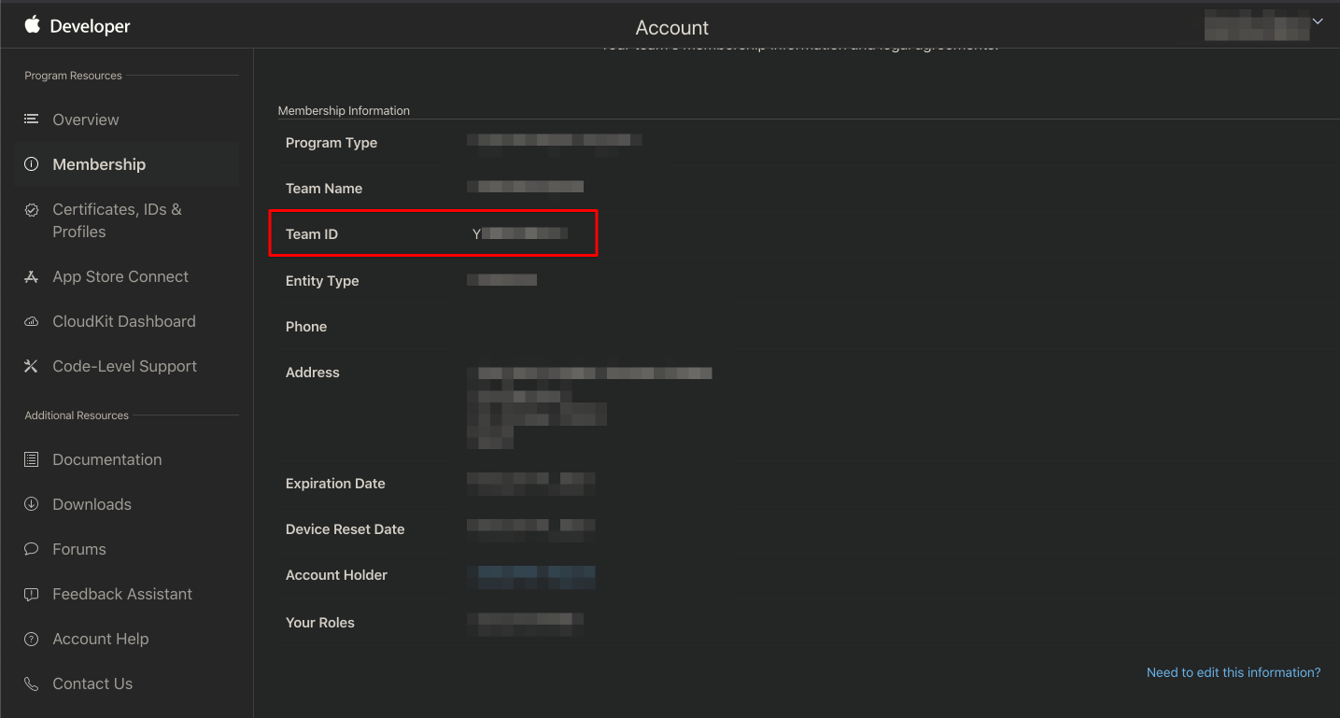Click the Contact Us phone icon
The width and height of the screenshot is (1340, 718).
pos(32,684)
